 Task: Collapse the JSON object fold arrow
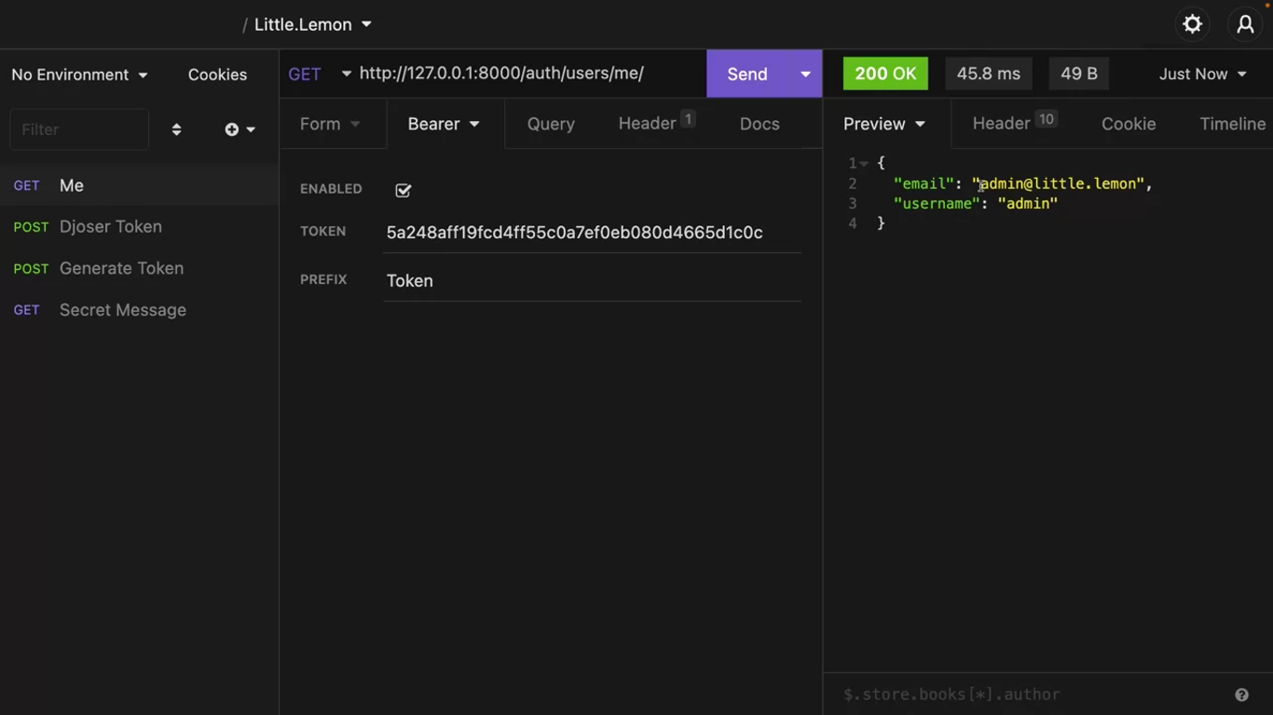(x=865, y=164)
